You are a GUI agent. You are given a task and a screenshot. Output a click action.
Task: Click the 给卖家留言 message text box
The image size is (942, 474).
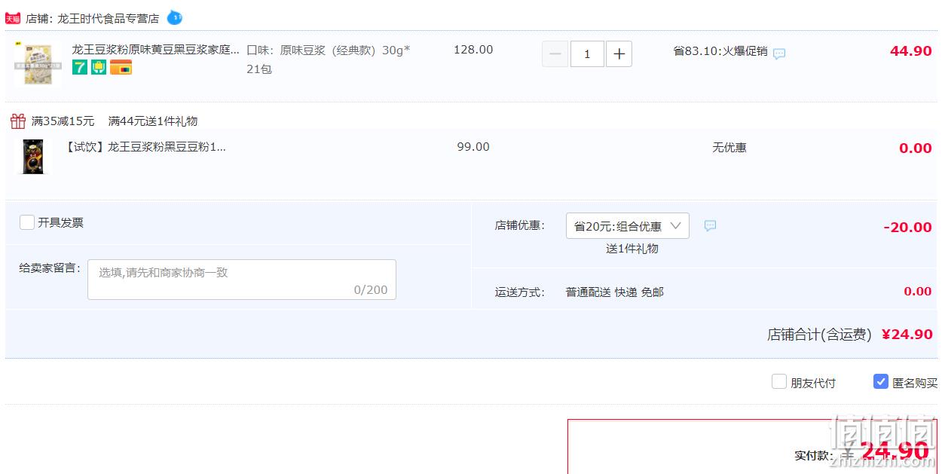[x=242, y=280]
